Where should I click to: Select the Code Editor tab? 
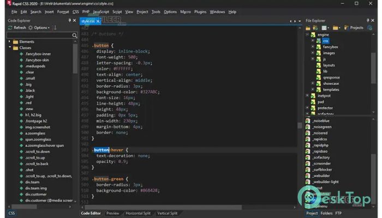pos(91,214)
